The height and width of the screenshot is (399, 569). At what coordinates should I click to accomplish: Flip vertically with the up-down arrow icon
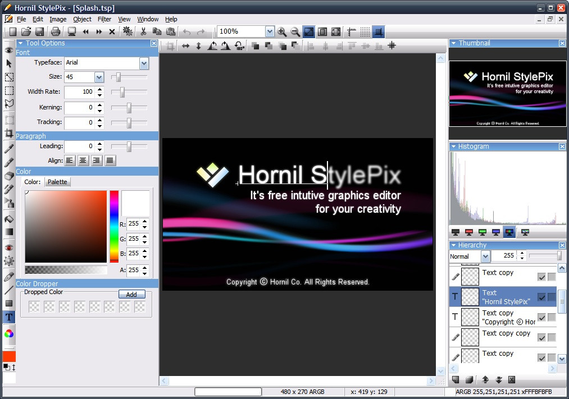click(198, 46)
